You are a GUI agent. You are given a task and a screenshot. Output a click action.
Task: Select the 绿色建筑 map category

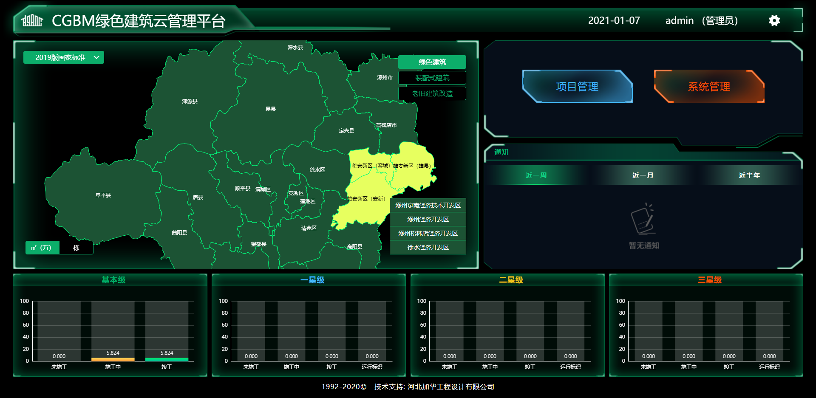coord(432,62)
